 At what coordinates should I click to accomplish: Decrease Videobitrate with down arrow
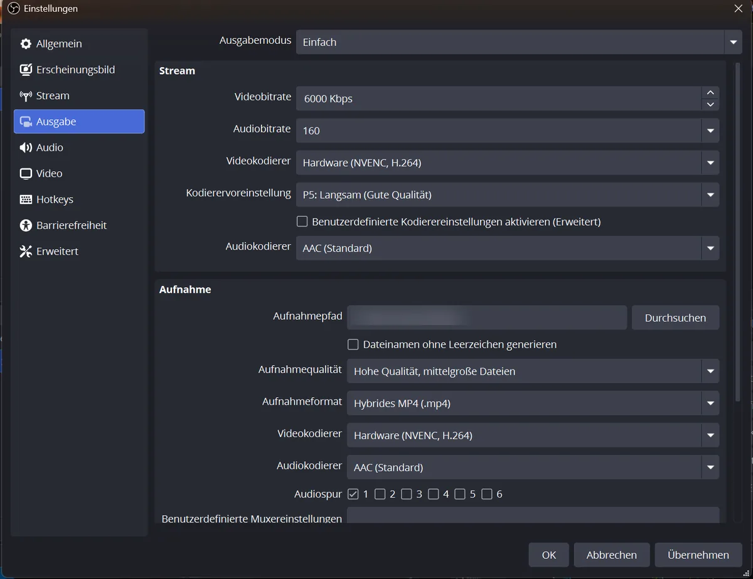[710, 105]
